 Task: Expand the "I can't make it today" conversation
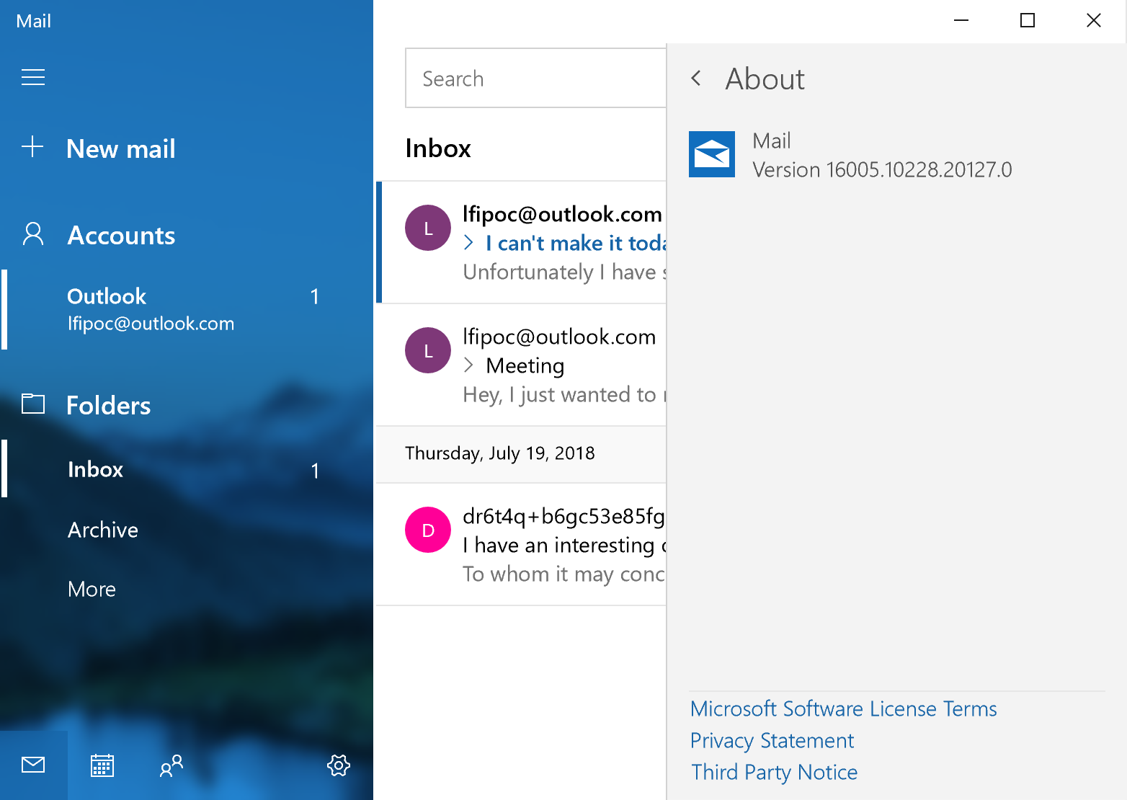tap(469, 243)
